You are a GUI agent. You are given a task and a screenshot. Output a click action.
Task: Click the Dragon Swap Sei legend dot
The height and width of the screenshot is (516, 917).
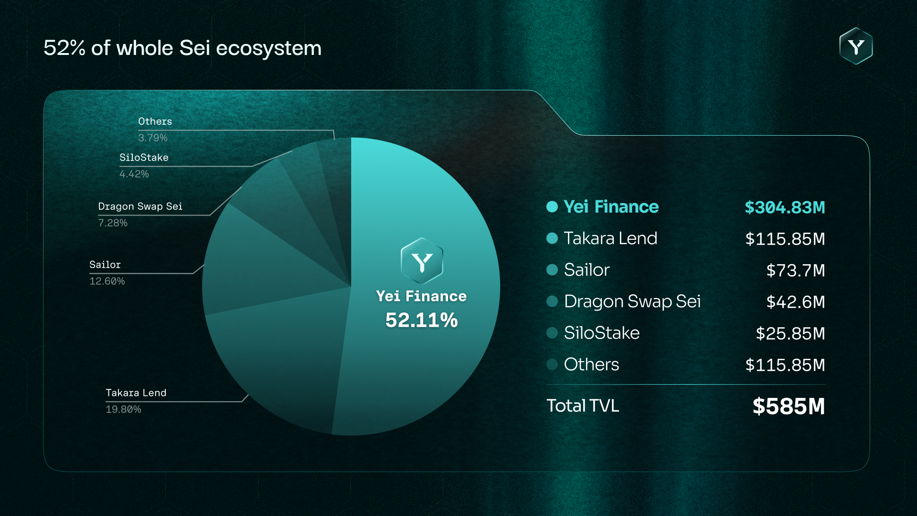coord(552,301)
